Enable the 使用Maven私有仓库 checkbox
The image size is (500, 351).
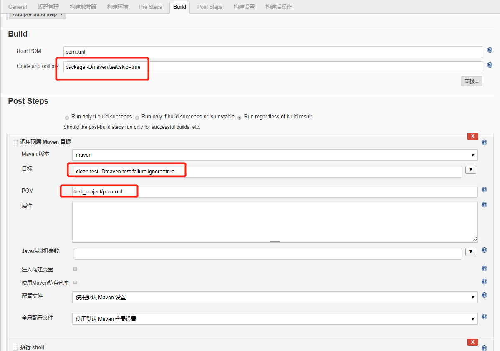click(x=75, y=282)
